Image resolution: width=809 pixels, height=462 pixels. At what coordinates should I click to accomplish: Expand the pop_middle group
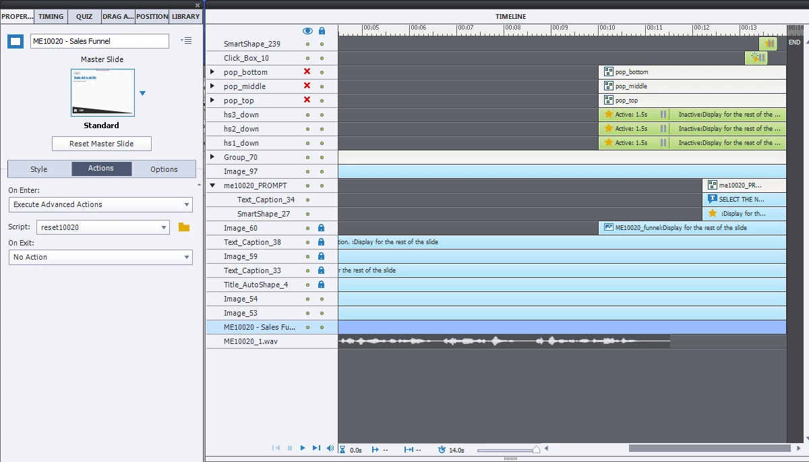(x=212, y=86)
